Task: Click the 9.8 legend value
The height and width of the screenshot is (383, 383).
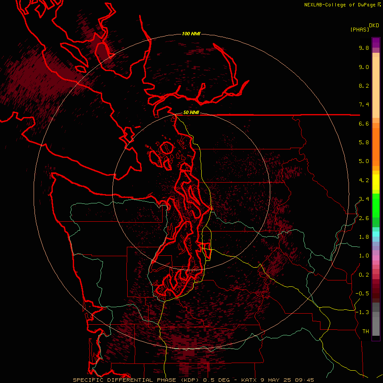Action: pos(364,48)
